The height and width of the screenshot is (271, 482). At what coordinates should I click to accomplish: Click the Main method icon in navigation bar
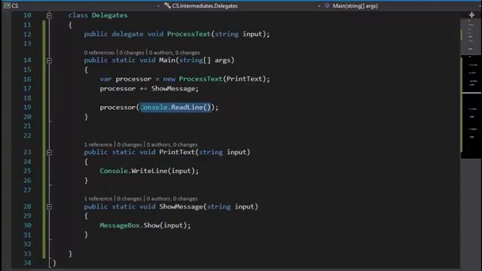[x=327, y=5]
